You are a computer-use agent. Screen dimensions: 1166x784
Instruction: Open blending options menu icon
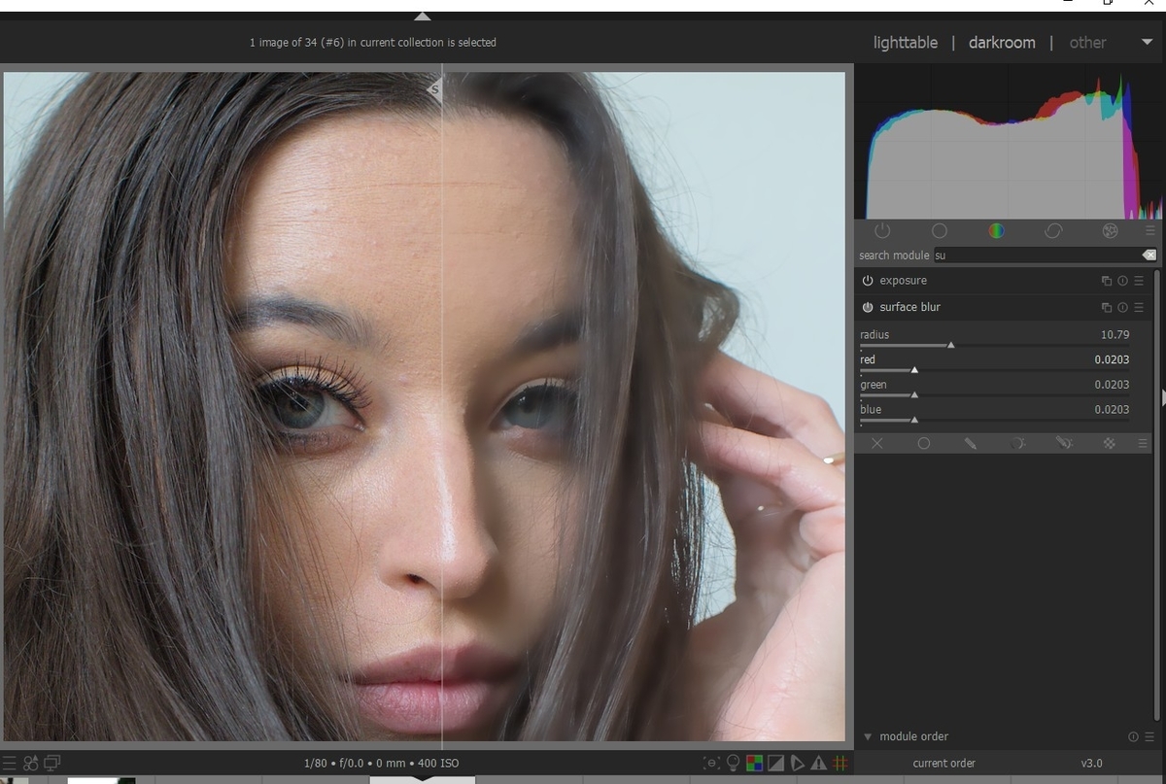pos(1143,443)
